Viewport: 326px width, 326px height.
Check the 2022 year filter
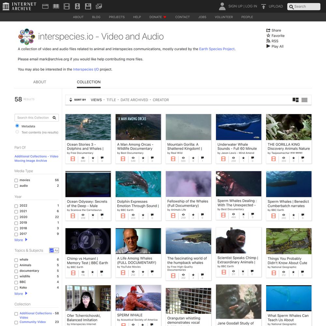tap(16, 206)
